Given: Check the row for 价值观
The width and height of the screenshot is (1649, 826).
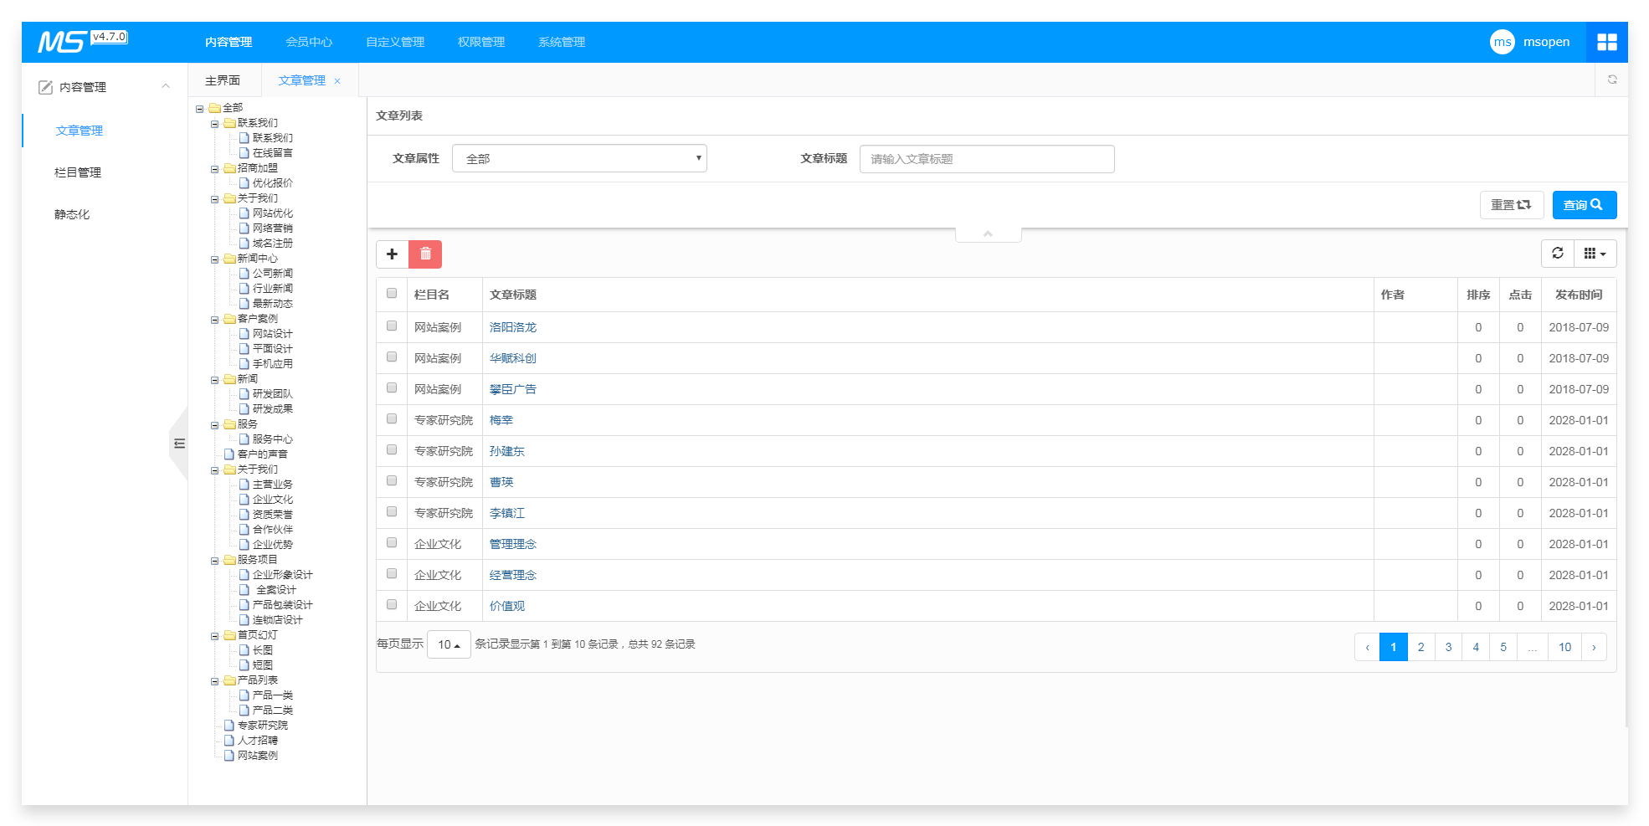Looking at the screenshot, I should coord(392,604).
